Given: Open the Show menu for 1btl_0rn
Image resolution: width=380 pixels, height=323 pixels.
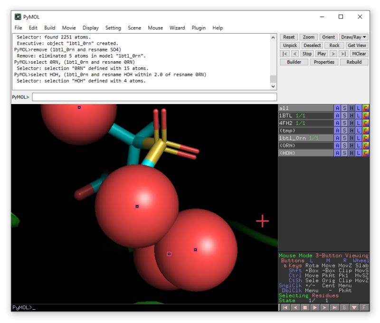Looking at the screenshot, I should pos(344,138).
